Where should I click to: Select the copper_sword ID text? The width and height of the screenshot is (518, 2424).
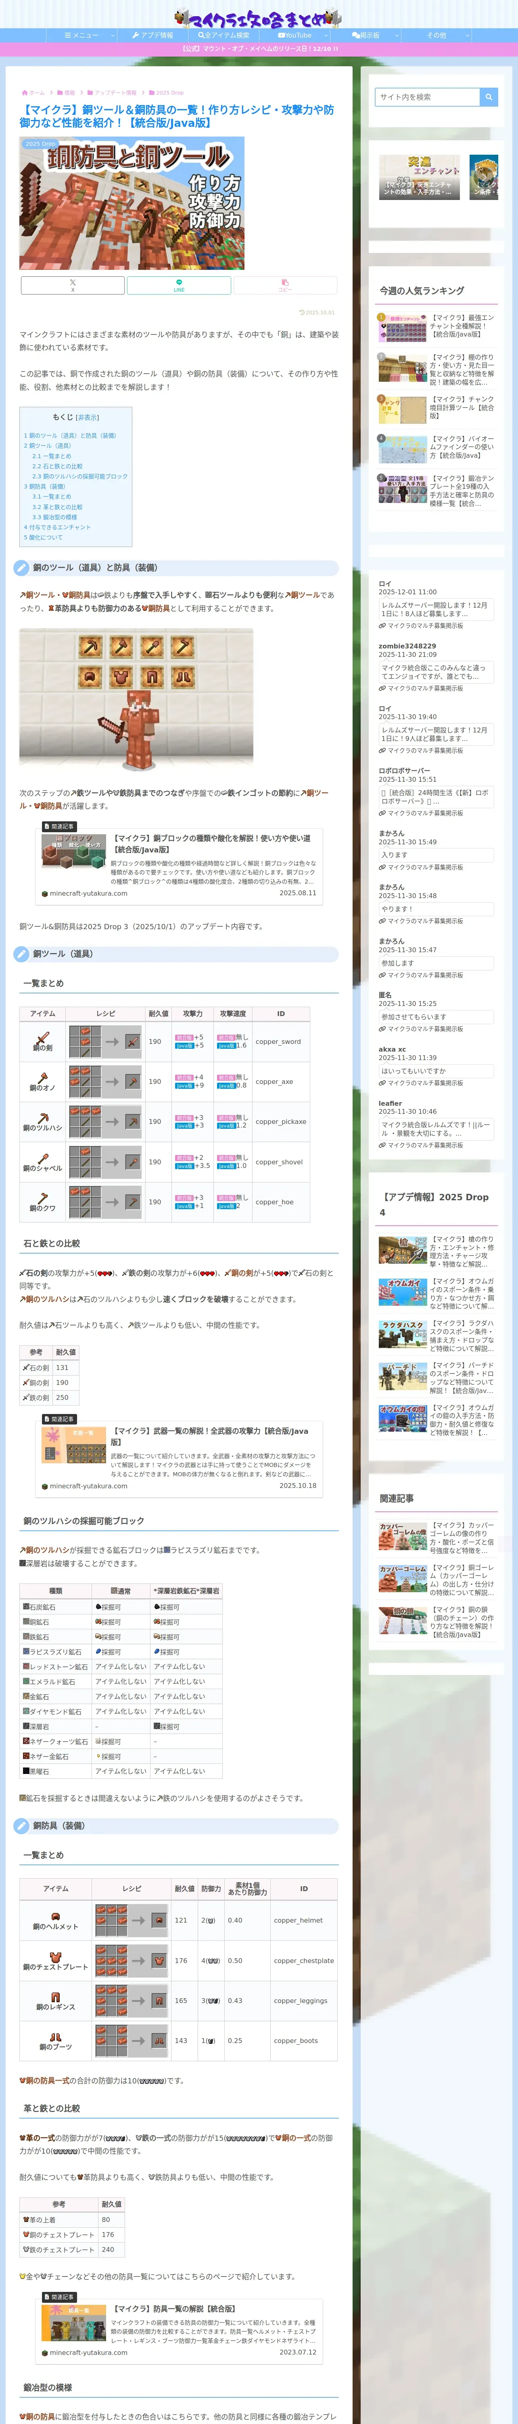(x=278, y=1042)
